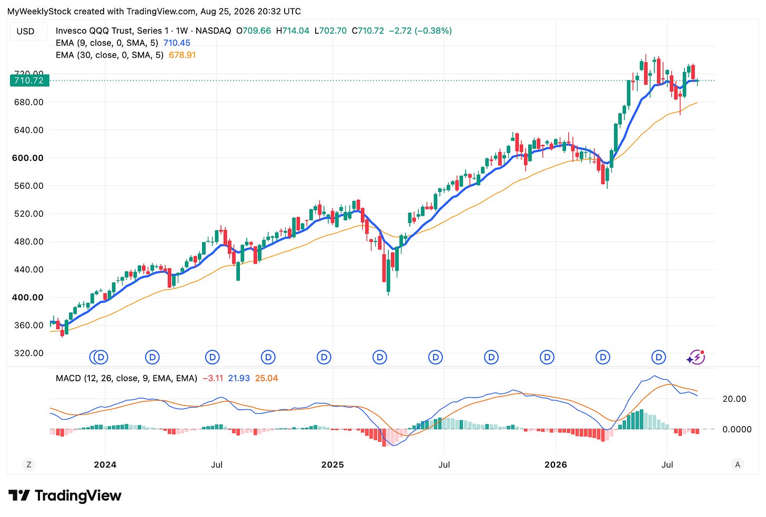Select the dividend marker between Jul 2024 and 2025
The image size is (766, 517).
pyautogui.click(x=268, y=358)
